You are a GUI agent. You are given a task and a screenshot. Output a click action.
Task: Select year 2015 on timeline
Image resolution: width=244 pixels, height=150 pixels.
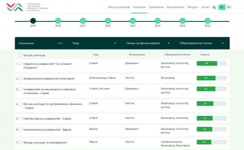tap(133, 21)
